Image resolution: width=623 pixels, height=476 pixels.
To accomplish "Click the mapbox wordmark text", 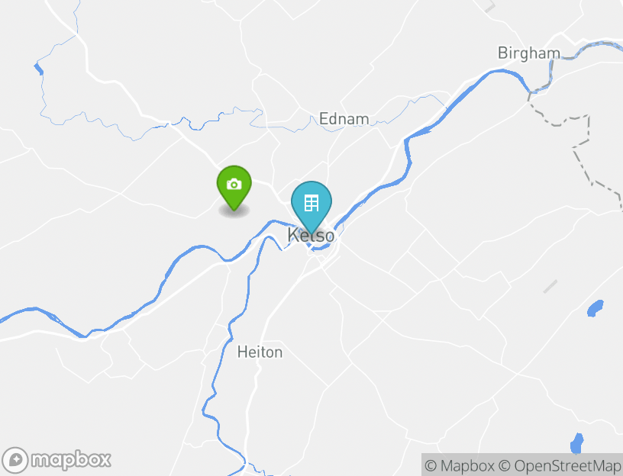I will pos(71,460).
